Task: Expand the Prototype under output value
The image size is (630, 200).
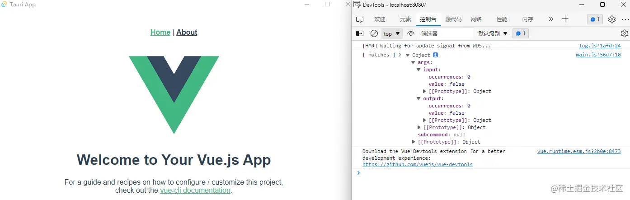Action: [424, 120]
